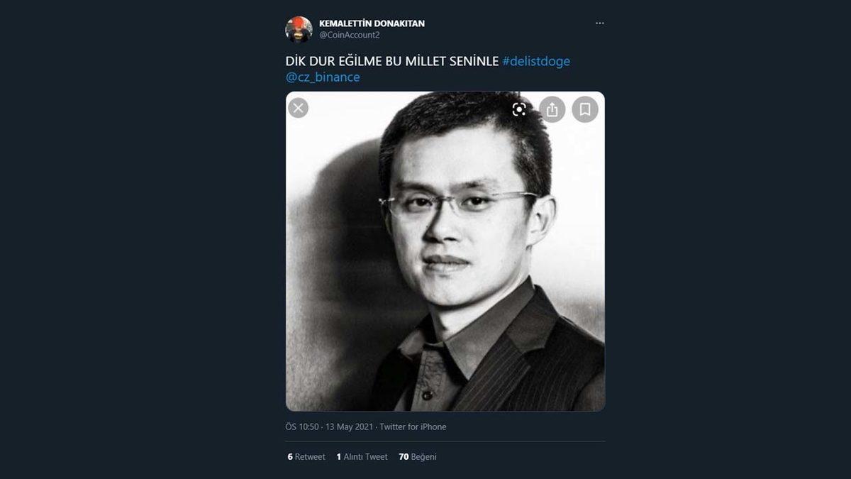Bookmark the photo using the bookmark icon
This screenshot has height=479, width=851.
(585, 109)
